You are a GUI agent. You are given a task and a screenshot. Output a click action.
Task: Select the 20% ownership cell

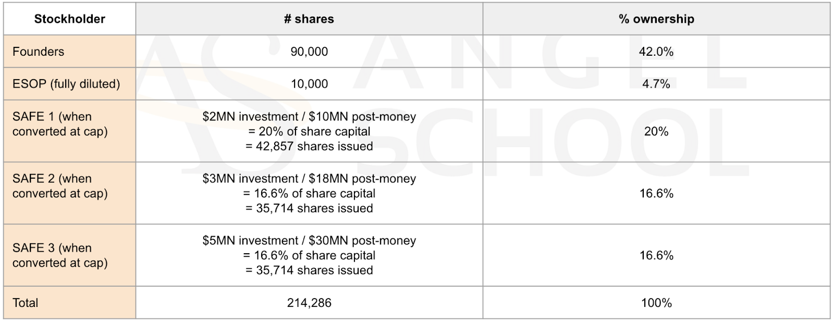coord(656,131)
